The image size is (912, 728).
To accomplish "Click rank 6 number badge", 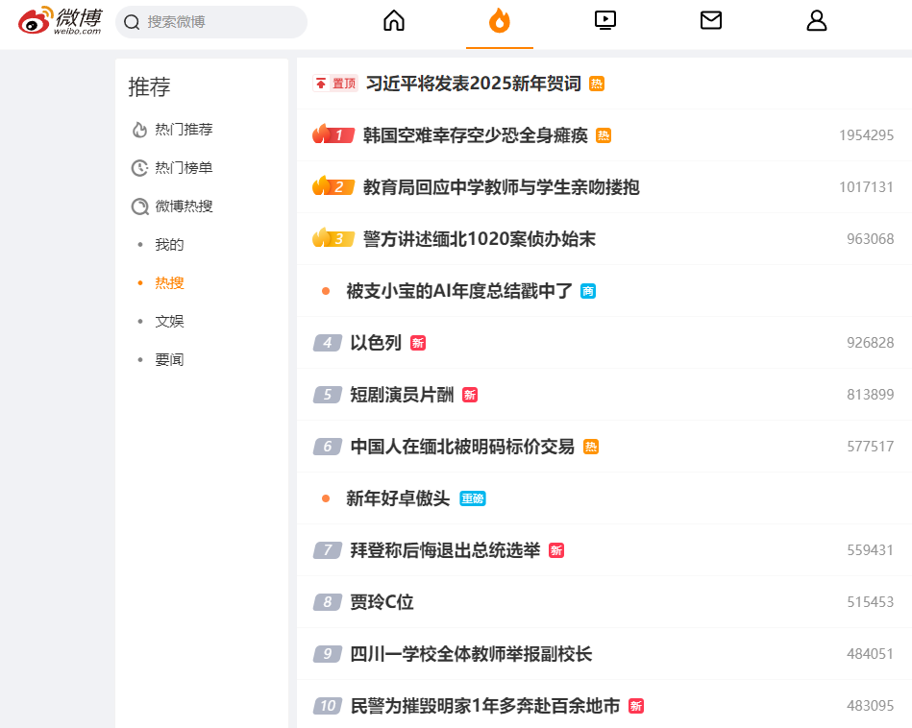I will coord(328,447).
